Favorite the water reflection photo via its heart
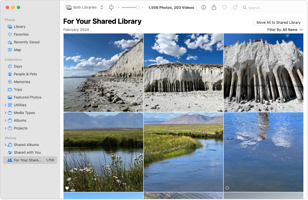Image resolution: width=308 pixels, height=200 pixels. pyautogui.click(x=227, y=188)
